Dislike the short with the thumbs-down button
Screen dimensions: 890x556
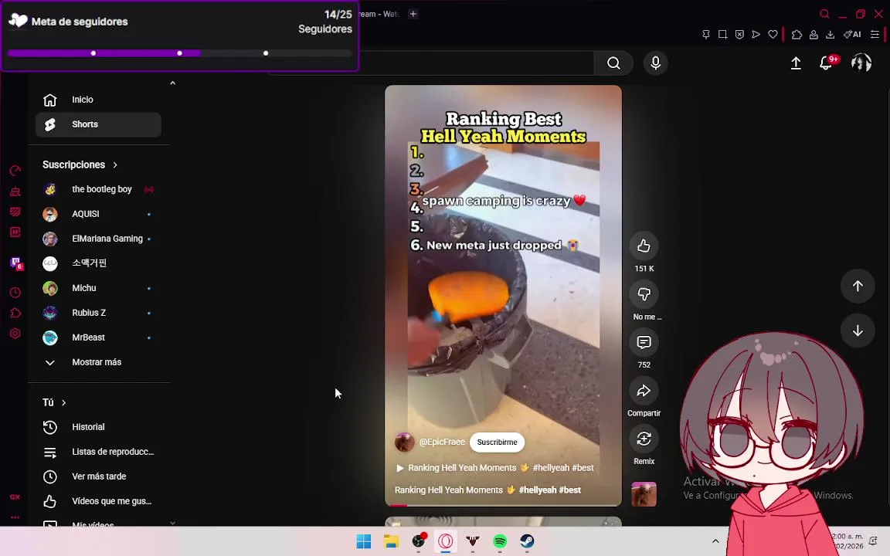[x=644, y=294]
